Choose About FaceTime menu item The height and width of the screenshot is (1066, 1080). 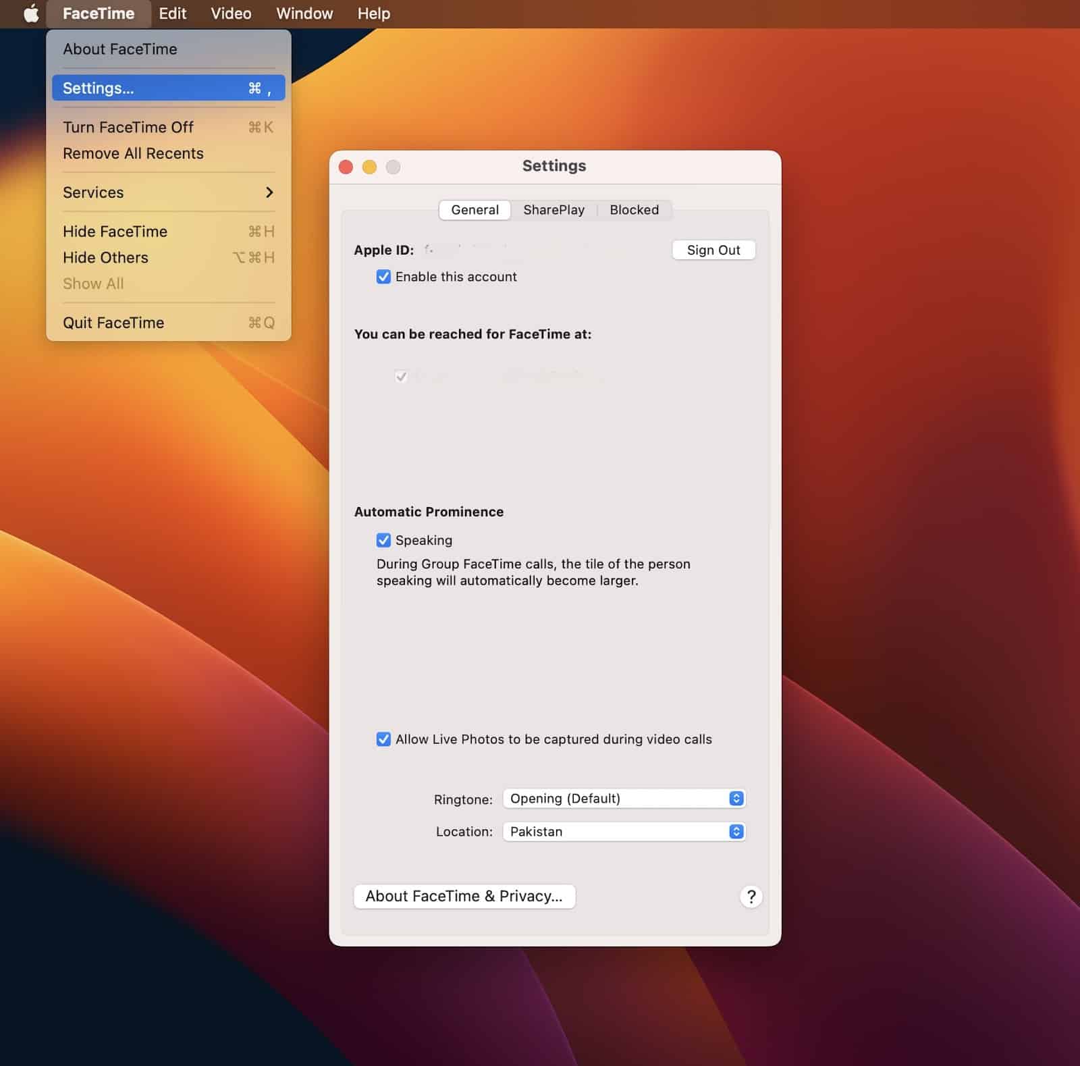[x=169, y=49]
